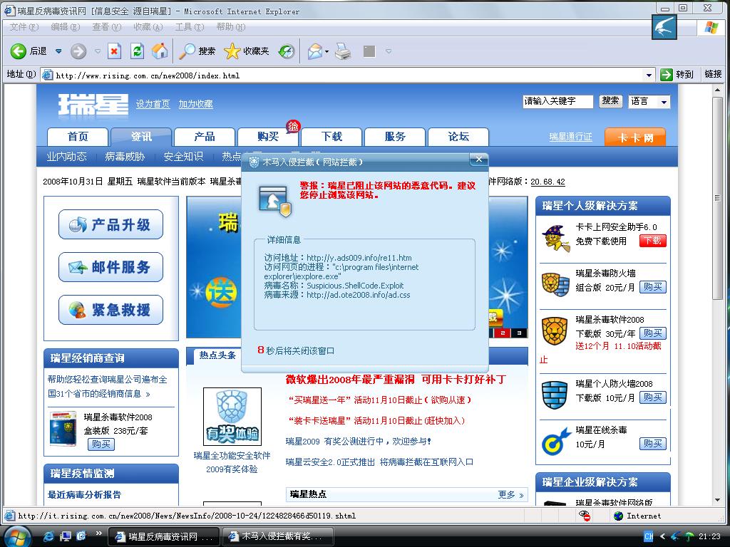Screen dimensions: 730x547
Task: Switch to the 论坛 tab
Action: [x=458, y=137]
